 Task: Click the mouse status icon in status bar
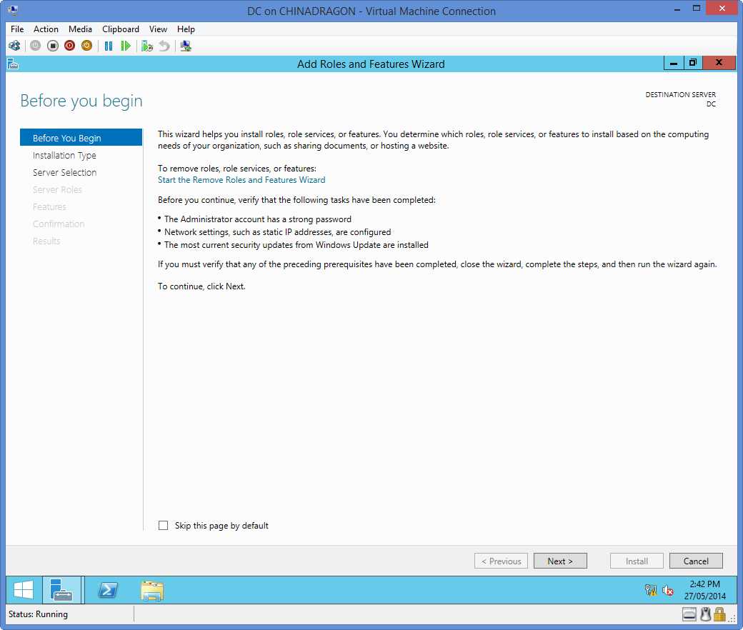(706, 614)
